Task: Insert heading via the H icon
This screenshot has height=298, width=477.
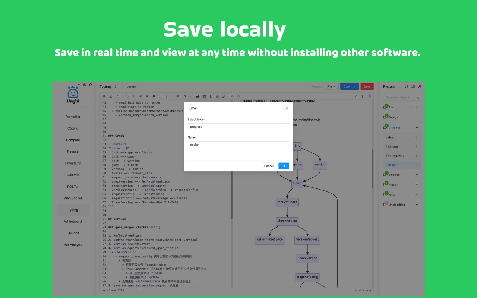Action: pos(134,96)
